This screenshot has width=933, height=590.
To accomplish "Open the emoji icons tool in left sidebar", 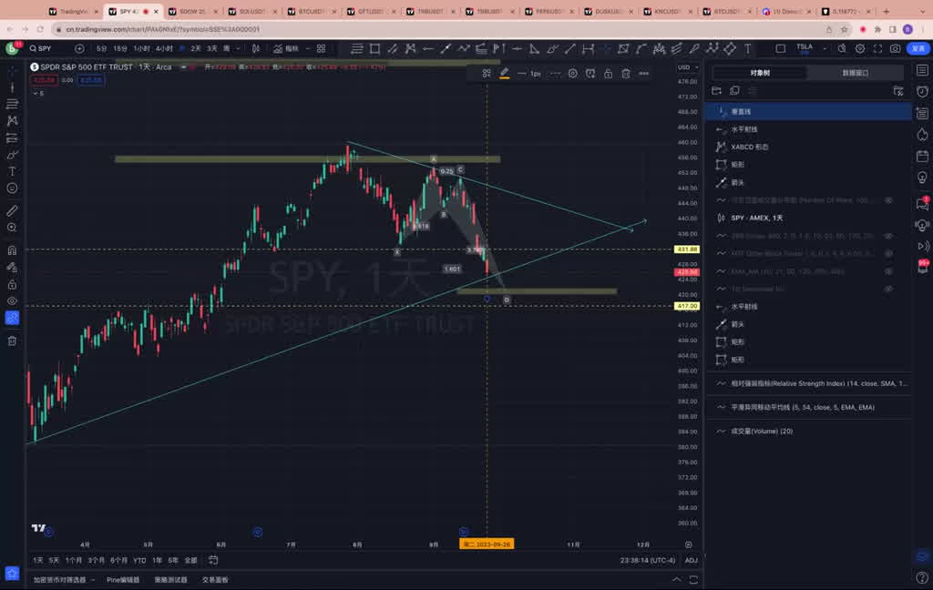I will click(x=12, y=188).
